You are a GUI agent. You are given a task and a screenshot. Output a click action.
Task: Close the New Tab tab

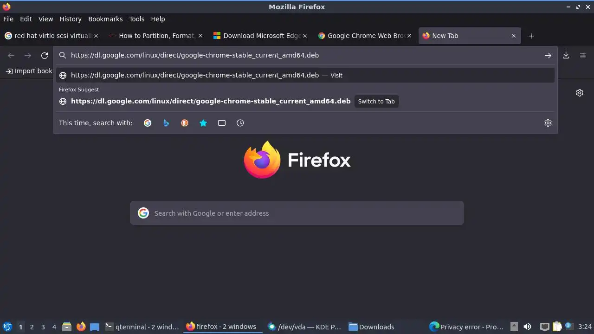(x=514, y=36)
